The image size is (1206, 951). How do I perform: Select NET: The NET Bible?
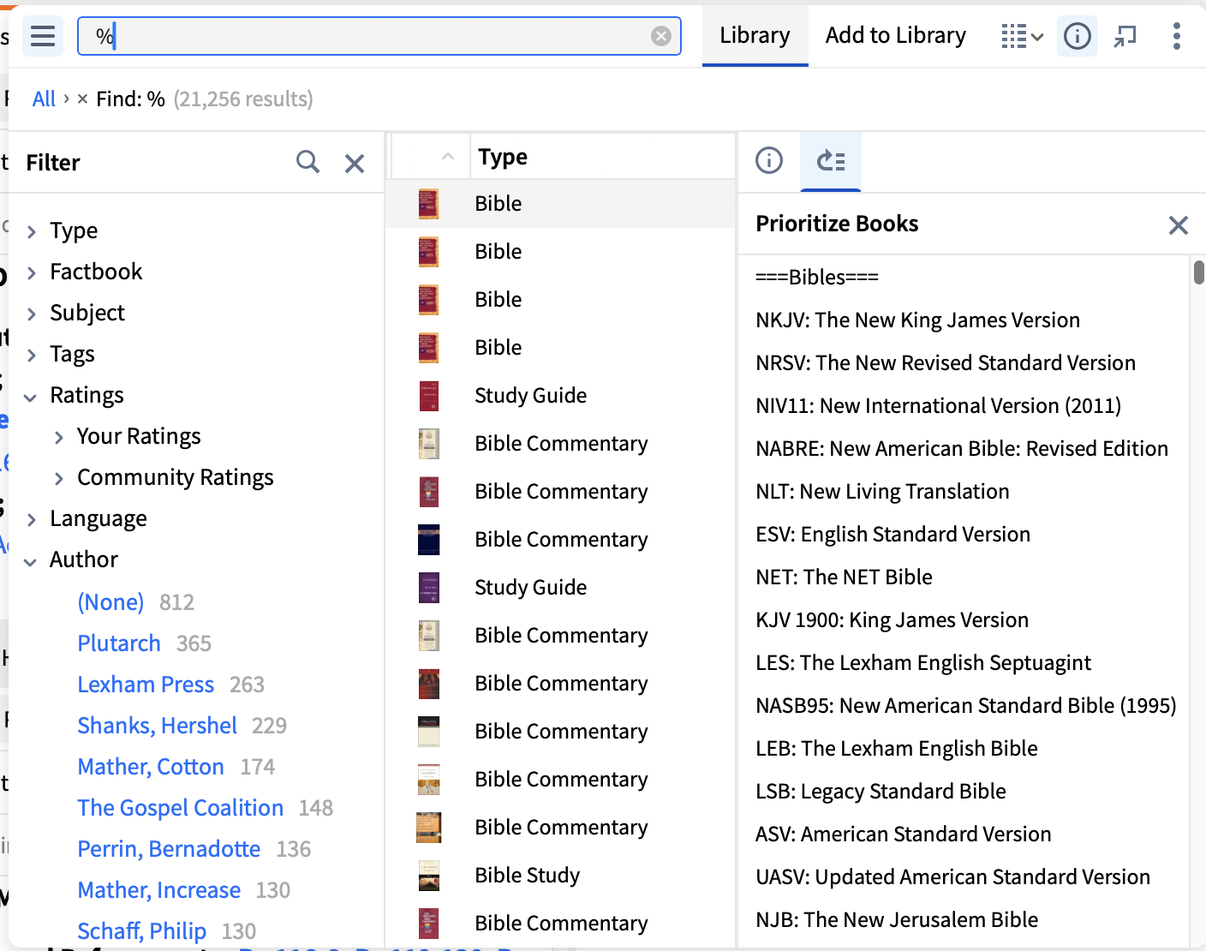coord(844,577)
